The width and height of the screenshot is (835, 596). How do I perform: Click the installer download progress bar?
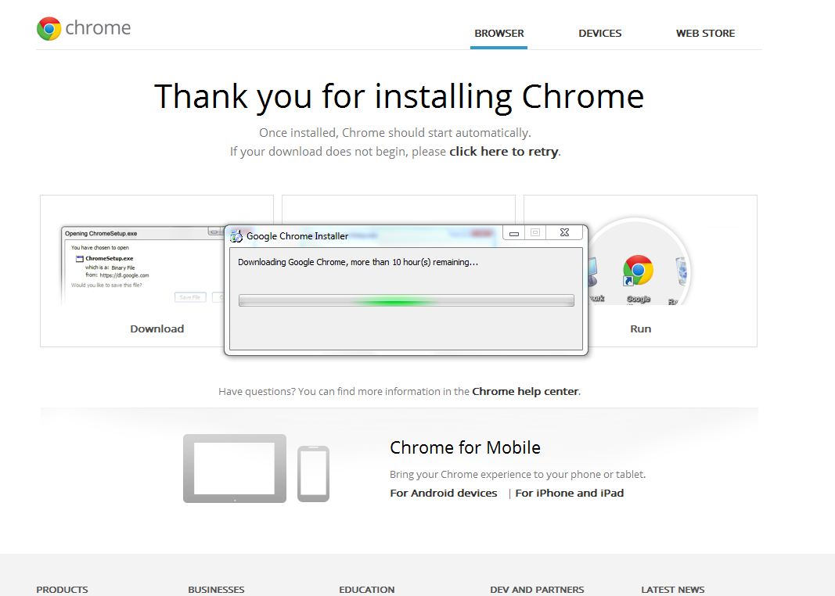click(406, 300)
